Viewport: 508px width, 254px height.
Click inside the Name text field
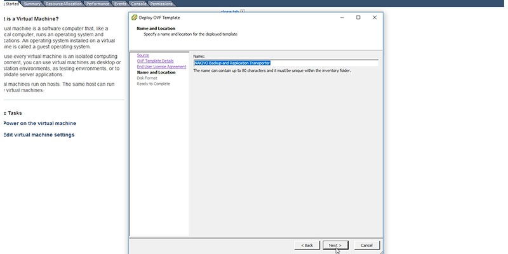point(286,63)
